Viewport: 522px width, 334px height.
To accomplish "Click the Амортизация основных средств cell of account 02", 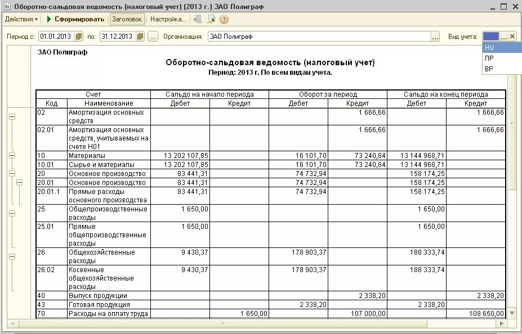I will 109,116.
